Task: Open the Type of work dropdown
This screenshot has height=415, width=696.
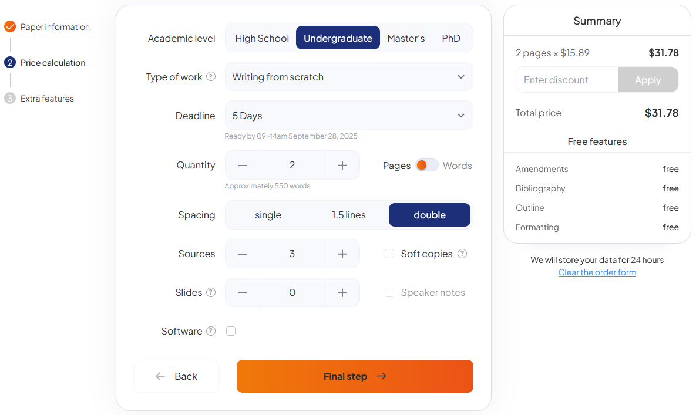Action: point(349,77)
